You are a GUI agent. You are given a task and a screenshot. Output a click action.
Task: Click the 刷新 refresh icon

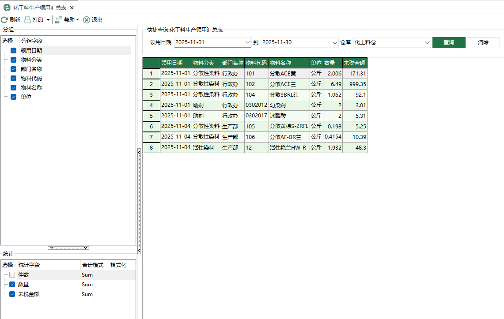[x=4, y=19]
